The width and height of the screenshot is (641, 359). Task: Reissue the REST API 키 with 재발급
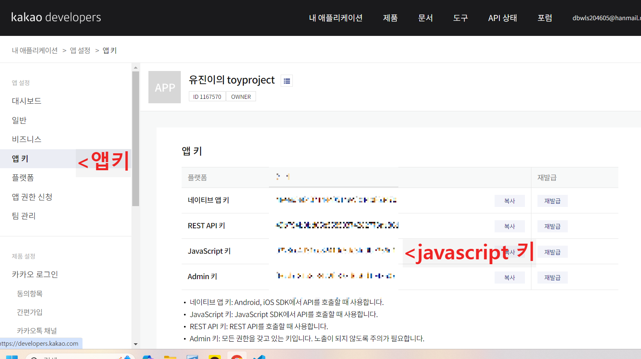(552, 226)
